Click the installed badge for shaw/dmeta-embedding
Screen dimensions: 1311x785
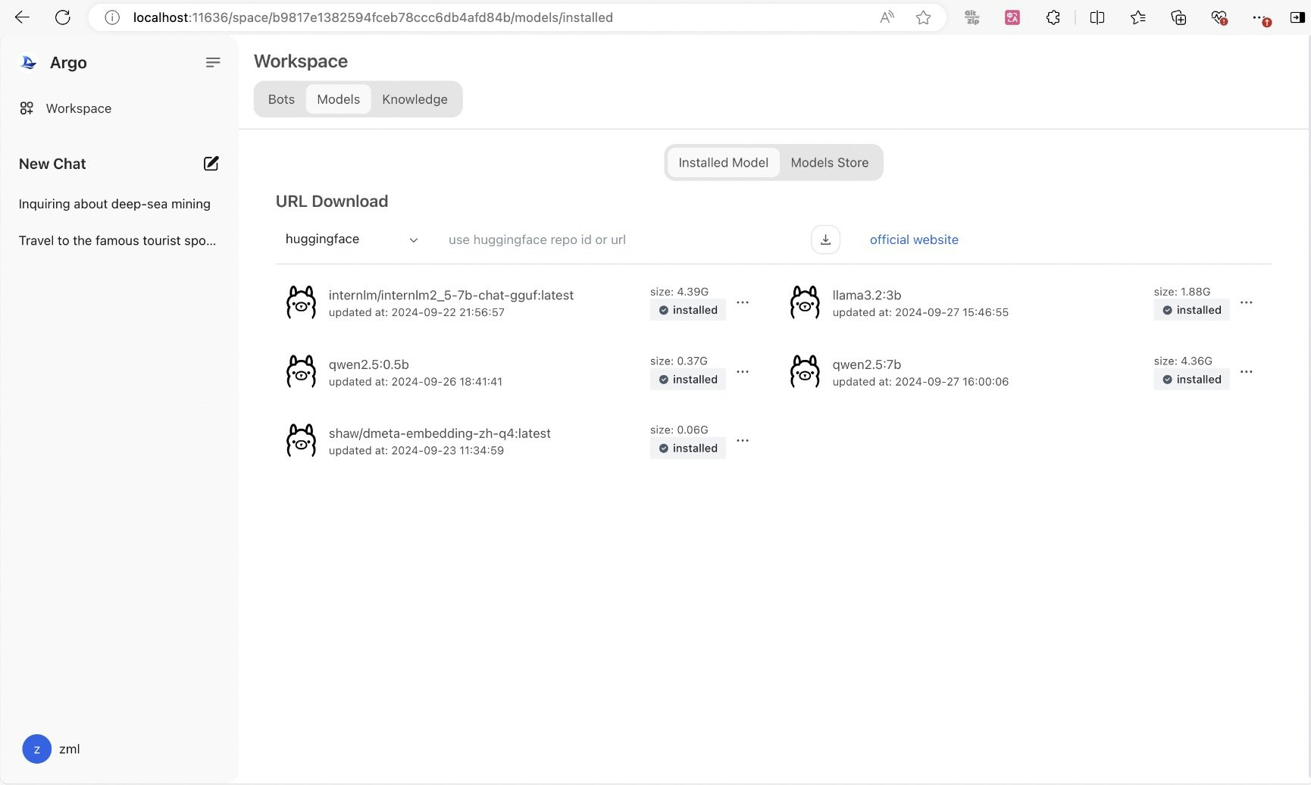click(x=687, y=449)
